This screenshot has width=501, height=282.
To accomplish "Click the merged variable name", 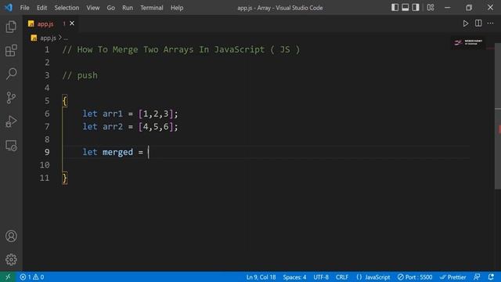I will (117, 152).
